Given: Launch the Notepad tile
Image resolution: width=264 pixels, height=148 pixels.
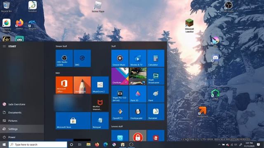Looking at the screenshot, I should (100, 121).
